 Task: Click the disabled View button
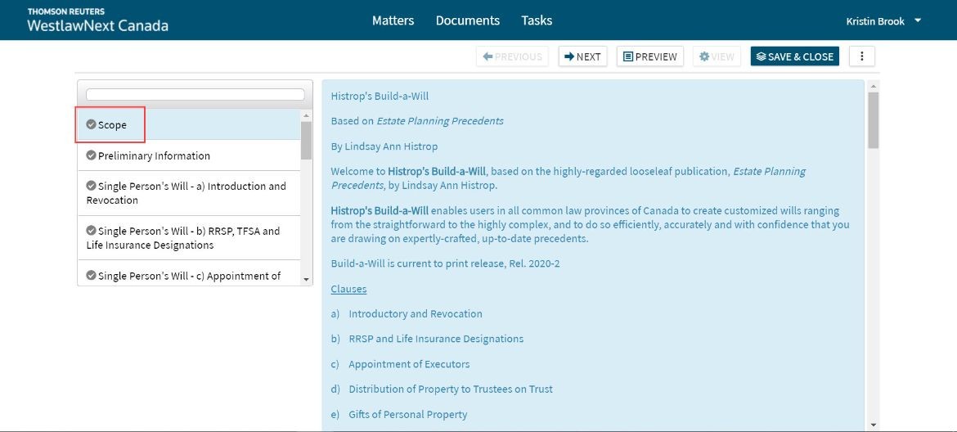click(717, 56)
